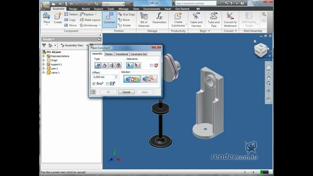
Task: Select the Flush solution icon
Action: click(x=149, y=79)
